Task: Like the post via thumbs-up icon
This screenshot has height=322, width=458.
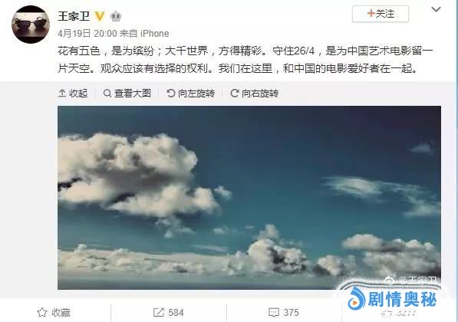Action: [x=386, y=314]
